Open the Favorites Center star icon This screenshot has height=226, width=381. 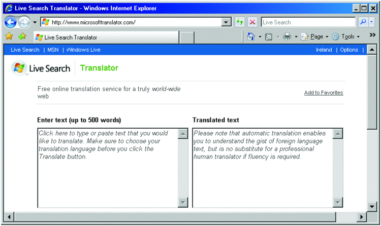click(x=9, y=36)
